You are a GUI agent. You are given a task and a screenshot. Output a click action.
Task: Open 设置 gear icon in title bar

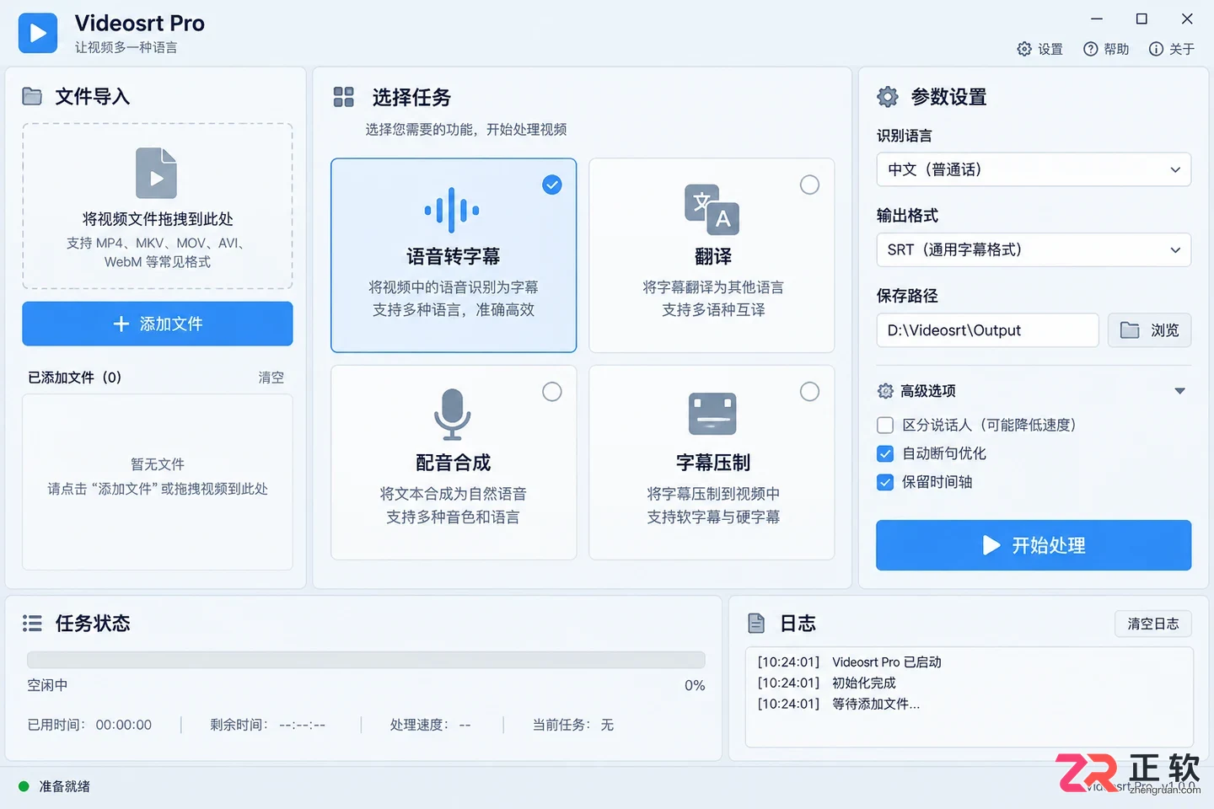click(x=1024, y=49)
